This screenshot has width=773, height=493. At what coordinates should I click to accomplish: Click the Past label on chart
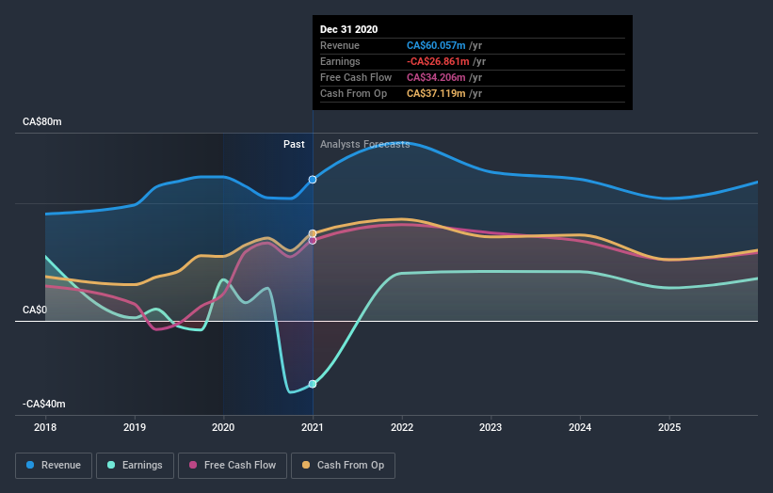294,144
